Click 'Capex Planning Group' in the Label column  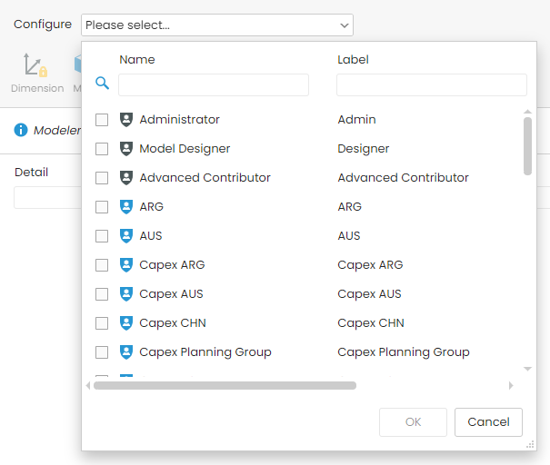(404, 352)
